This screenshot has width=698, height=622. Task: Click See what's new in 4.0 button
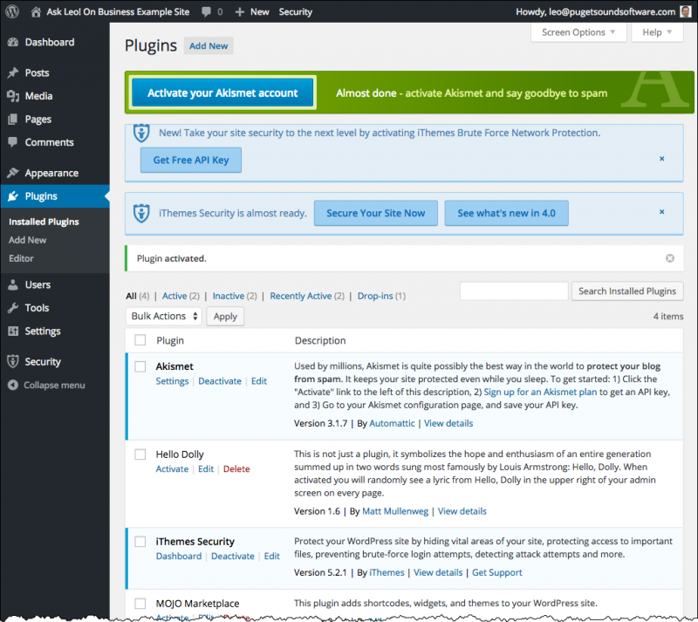(507, 213)
